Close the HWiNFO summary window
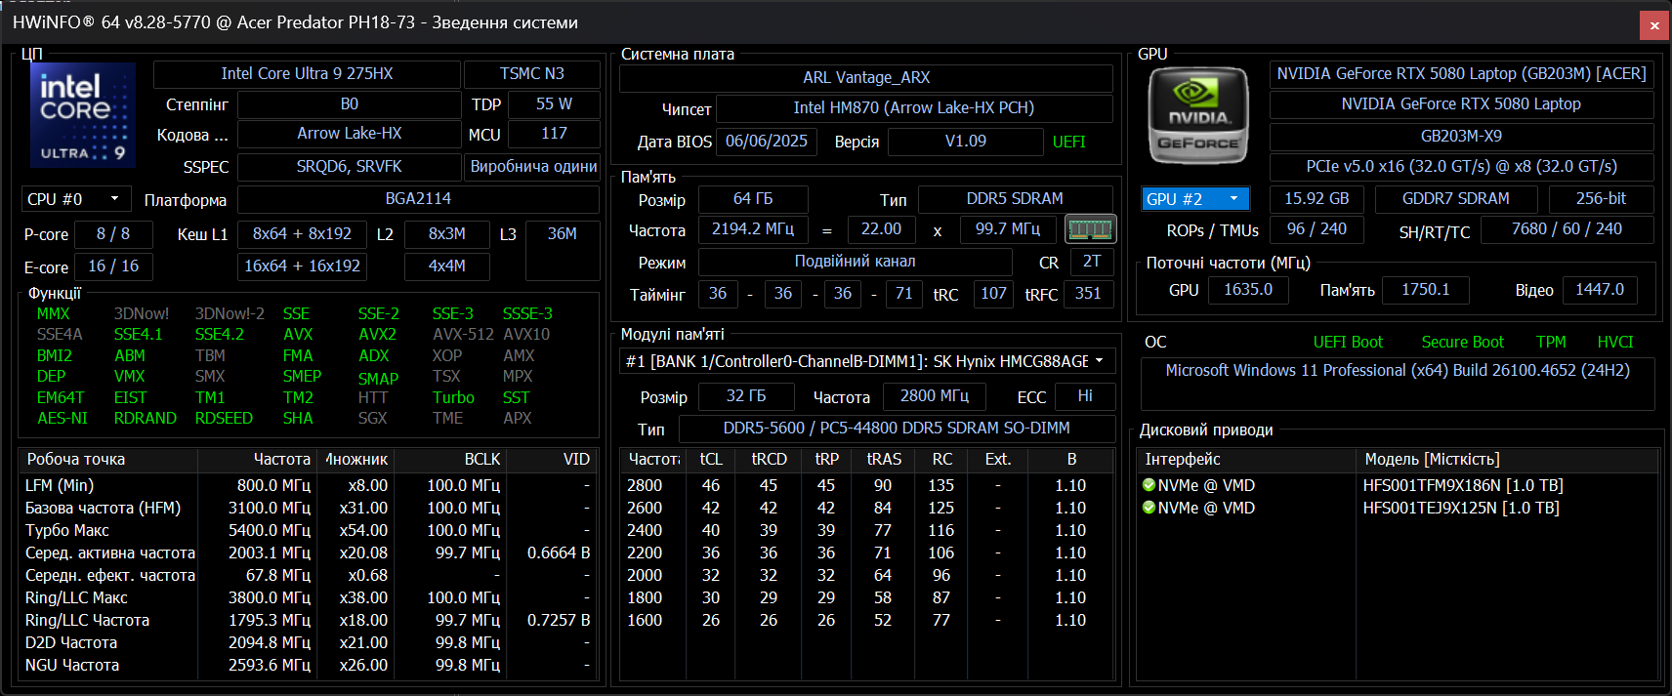Screen dimensions: 1672x696 pyautogui.click(x=1653, y=25)
